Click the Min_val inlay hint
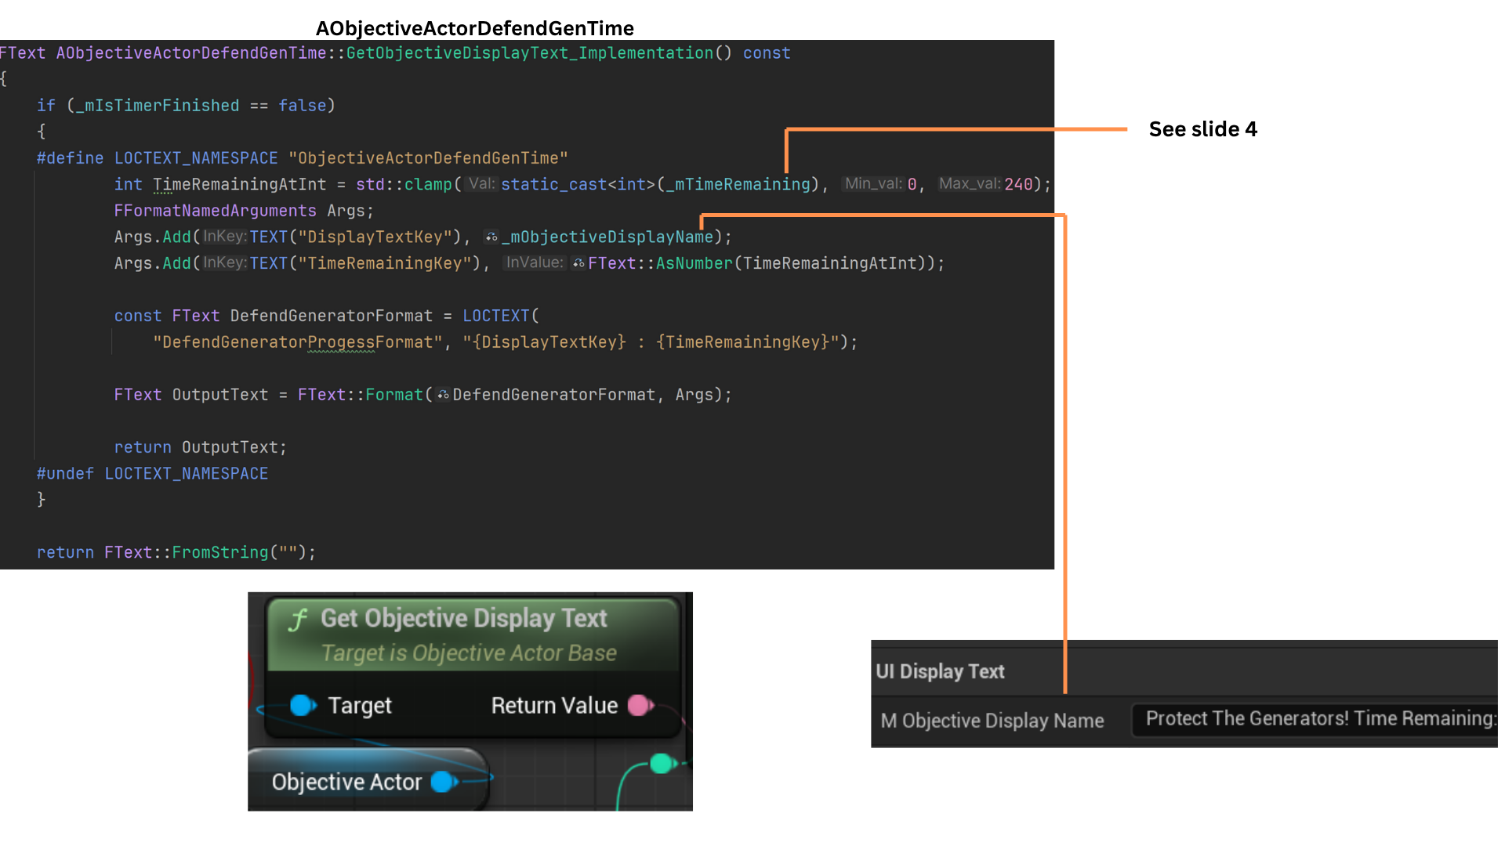This screenshot has width=1505, height=846. [873, 184]
